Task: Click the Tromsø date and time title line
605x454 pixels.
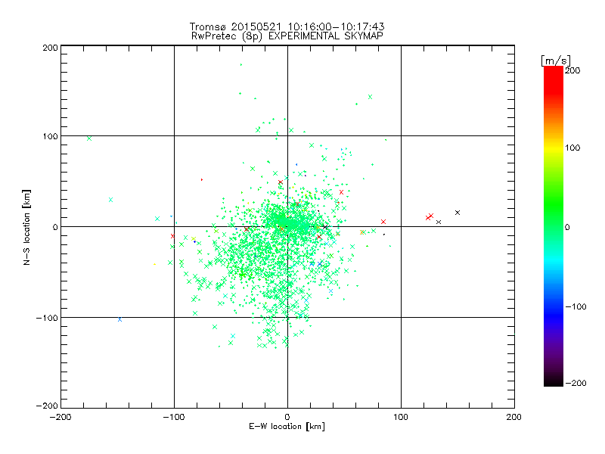Action: pyautogui.click(x=287, y=26)
